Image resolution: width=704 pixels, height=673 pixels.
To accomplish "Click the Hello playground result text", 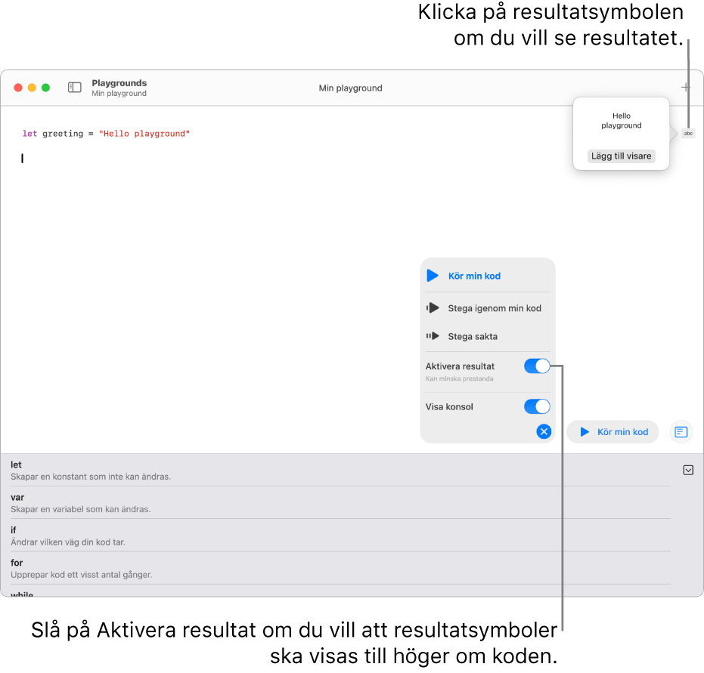I will click(x=622, y=121).
